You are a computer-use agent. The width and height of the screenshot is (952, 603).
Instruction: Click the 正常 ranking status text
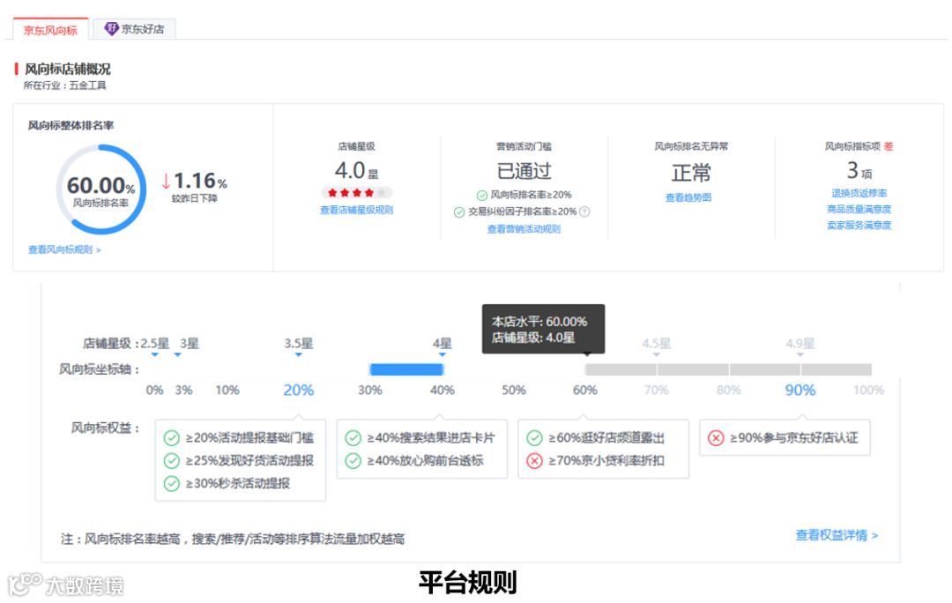691,173
